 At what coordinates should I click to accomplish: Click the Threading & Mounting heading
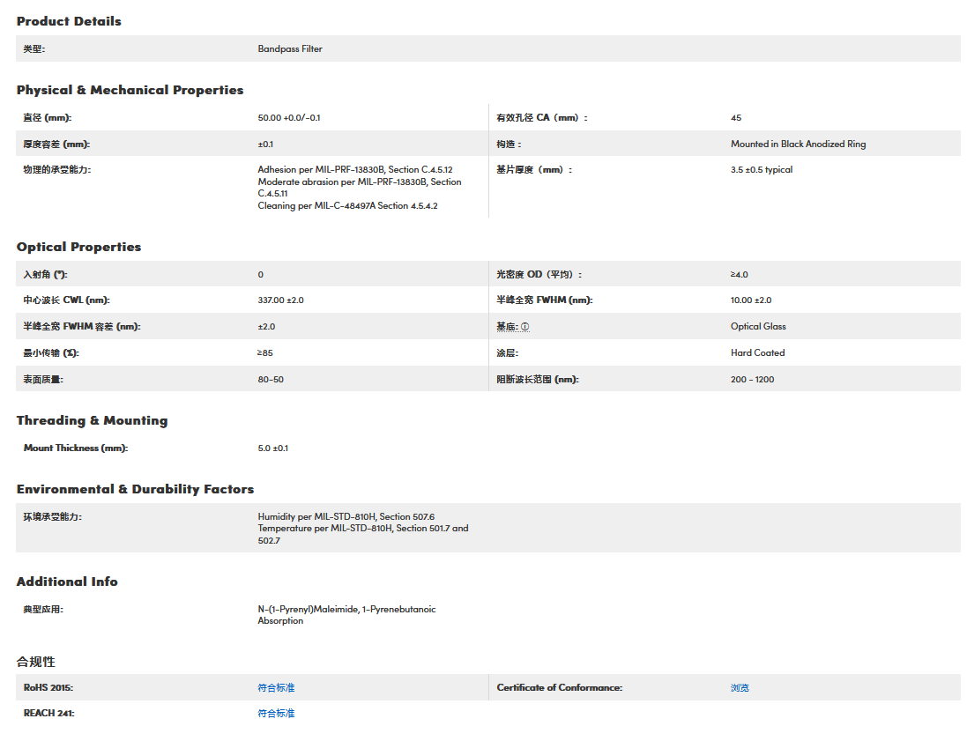pos(92,420)
